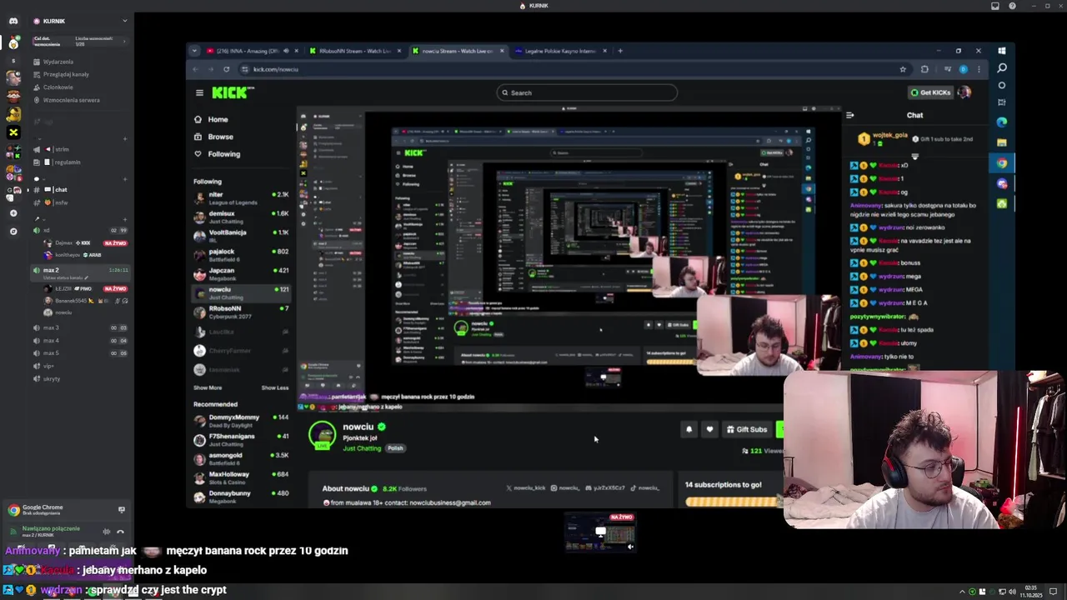Expand the KURNIK server dropdown
The image size is (1067, 600).
(124, 21)
